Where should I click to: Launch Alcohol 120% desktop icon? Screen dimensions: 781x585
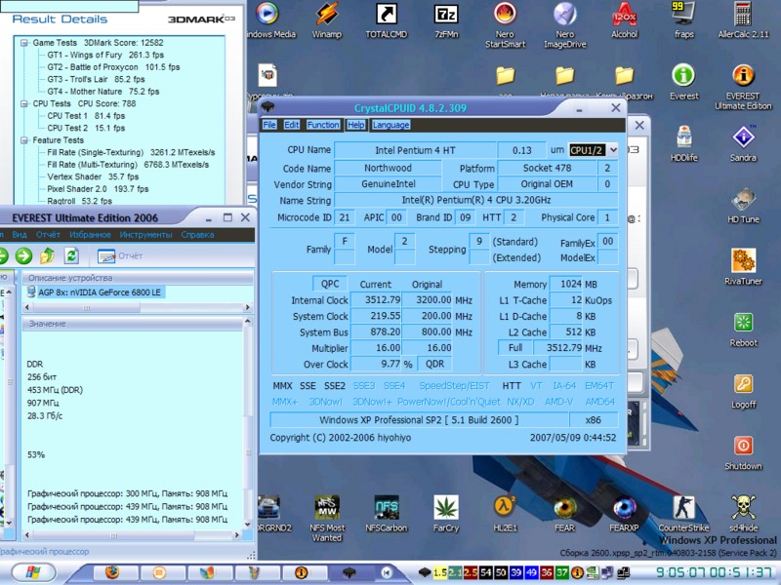click(x=624, y=19)
